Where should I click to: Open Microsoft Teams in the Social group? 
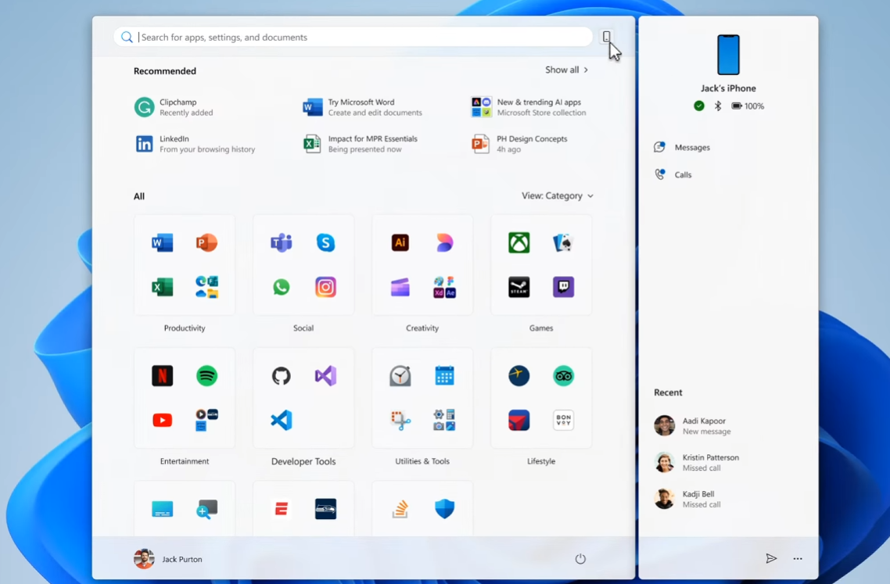tap(281, 243)
